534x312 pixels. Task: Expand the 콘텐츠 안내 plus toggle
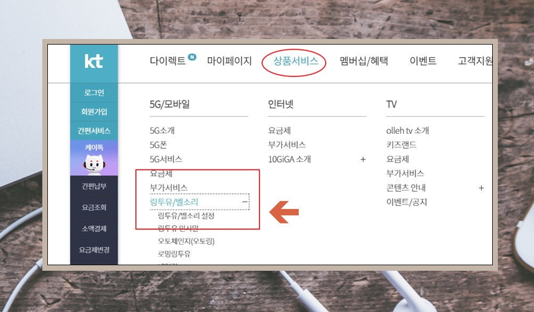(481, 188)
